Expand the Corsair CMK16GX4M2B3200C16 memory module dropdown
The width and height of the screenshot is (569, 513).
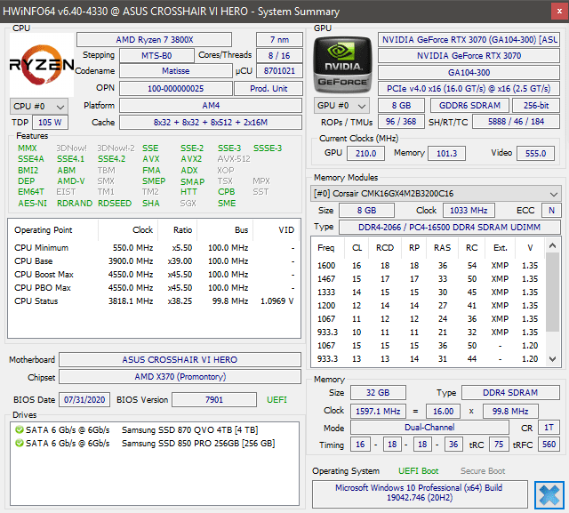click(x=436, y=193)
